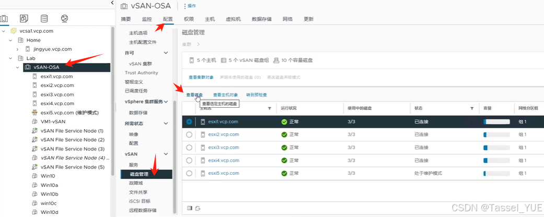Click the 查看主机对象 button
Viewport: 544px width, 217px height.
[225, 95]
